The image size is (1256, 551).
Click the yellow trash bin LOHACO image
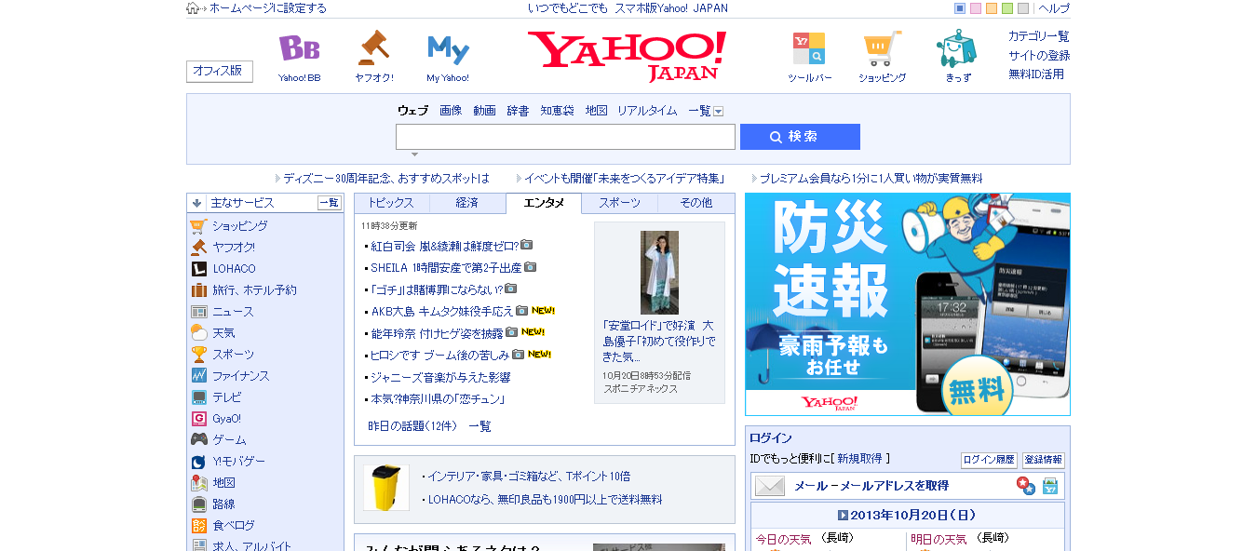(x=386, y=488)
